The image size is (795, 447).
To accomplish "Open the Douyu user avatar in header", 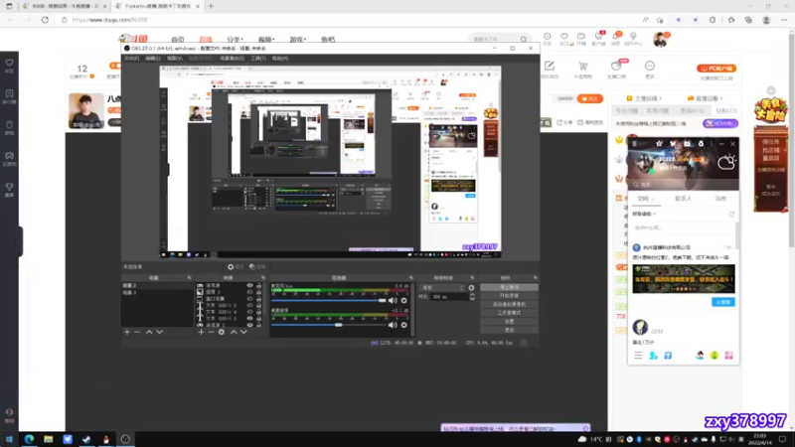I will [661, 39].
